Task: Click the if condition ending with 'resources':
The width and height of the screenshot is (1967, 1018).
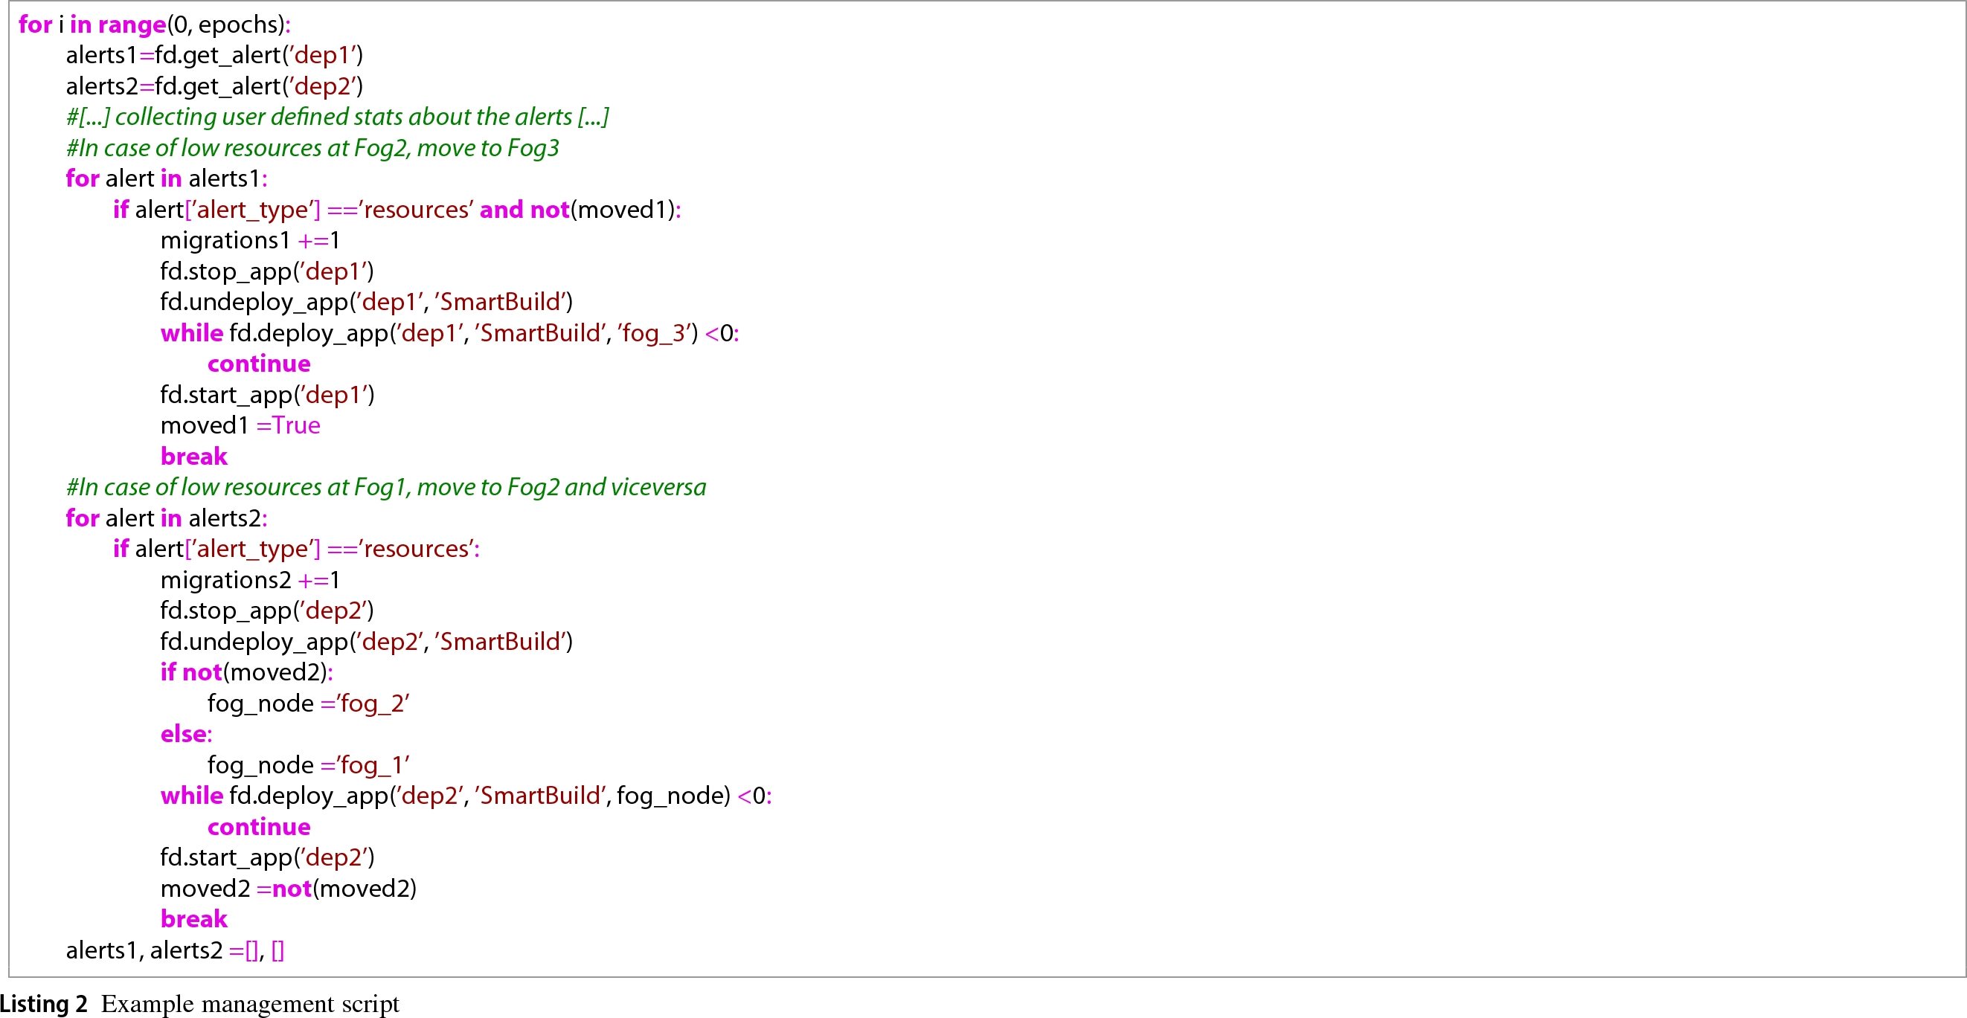Action: tap(296, 550)
